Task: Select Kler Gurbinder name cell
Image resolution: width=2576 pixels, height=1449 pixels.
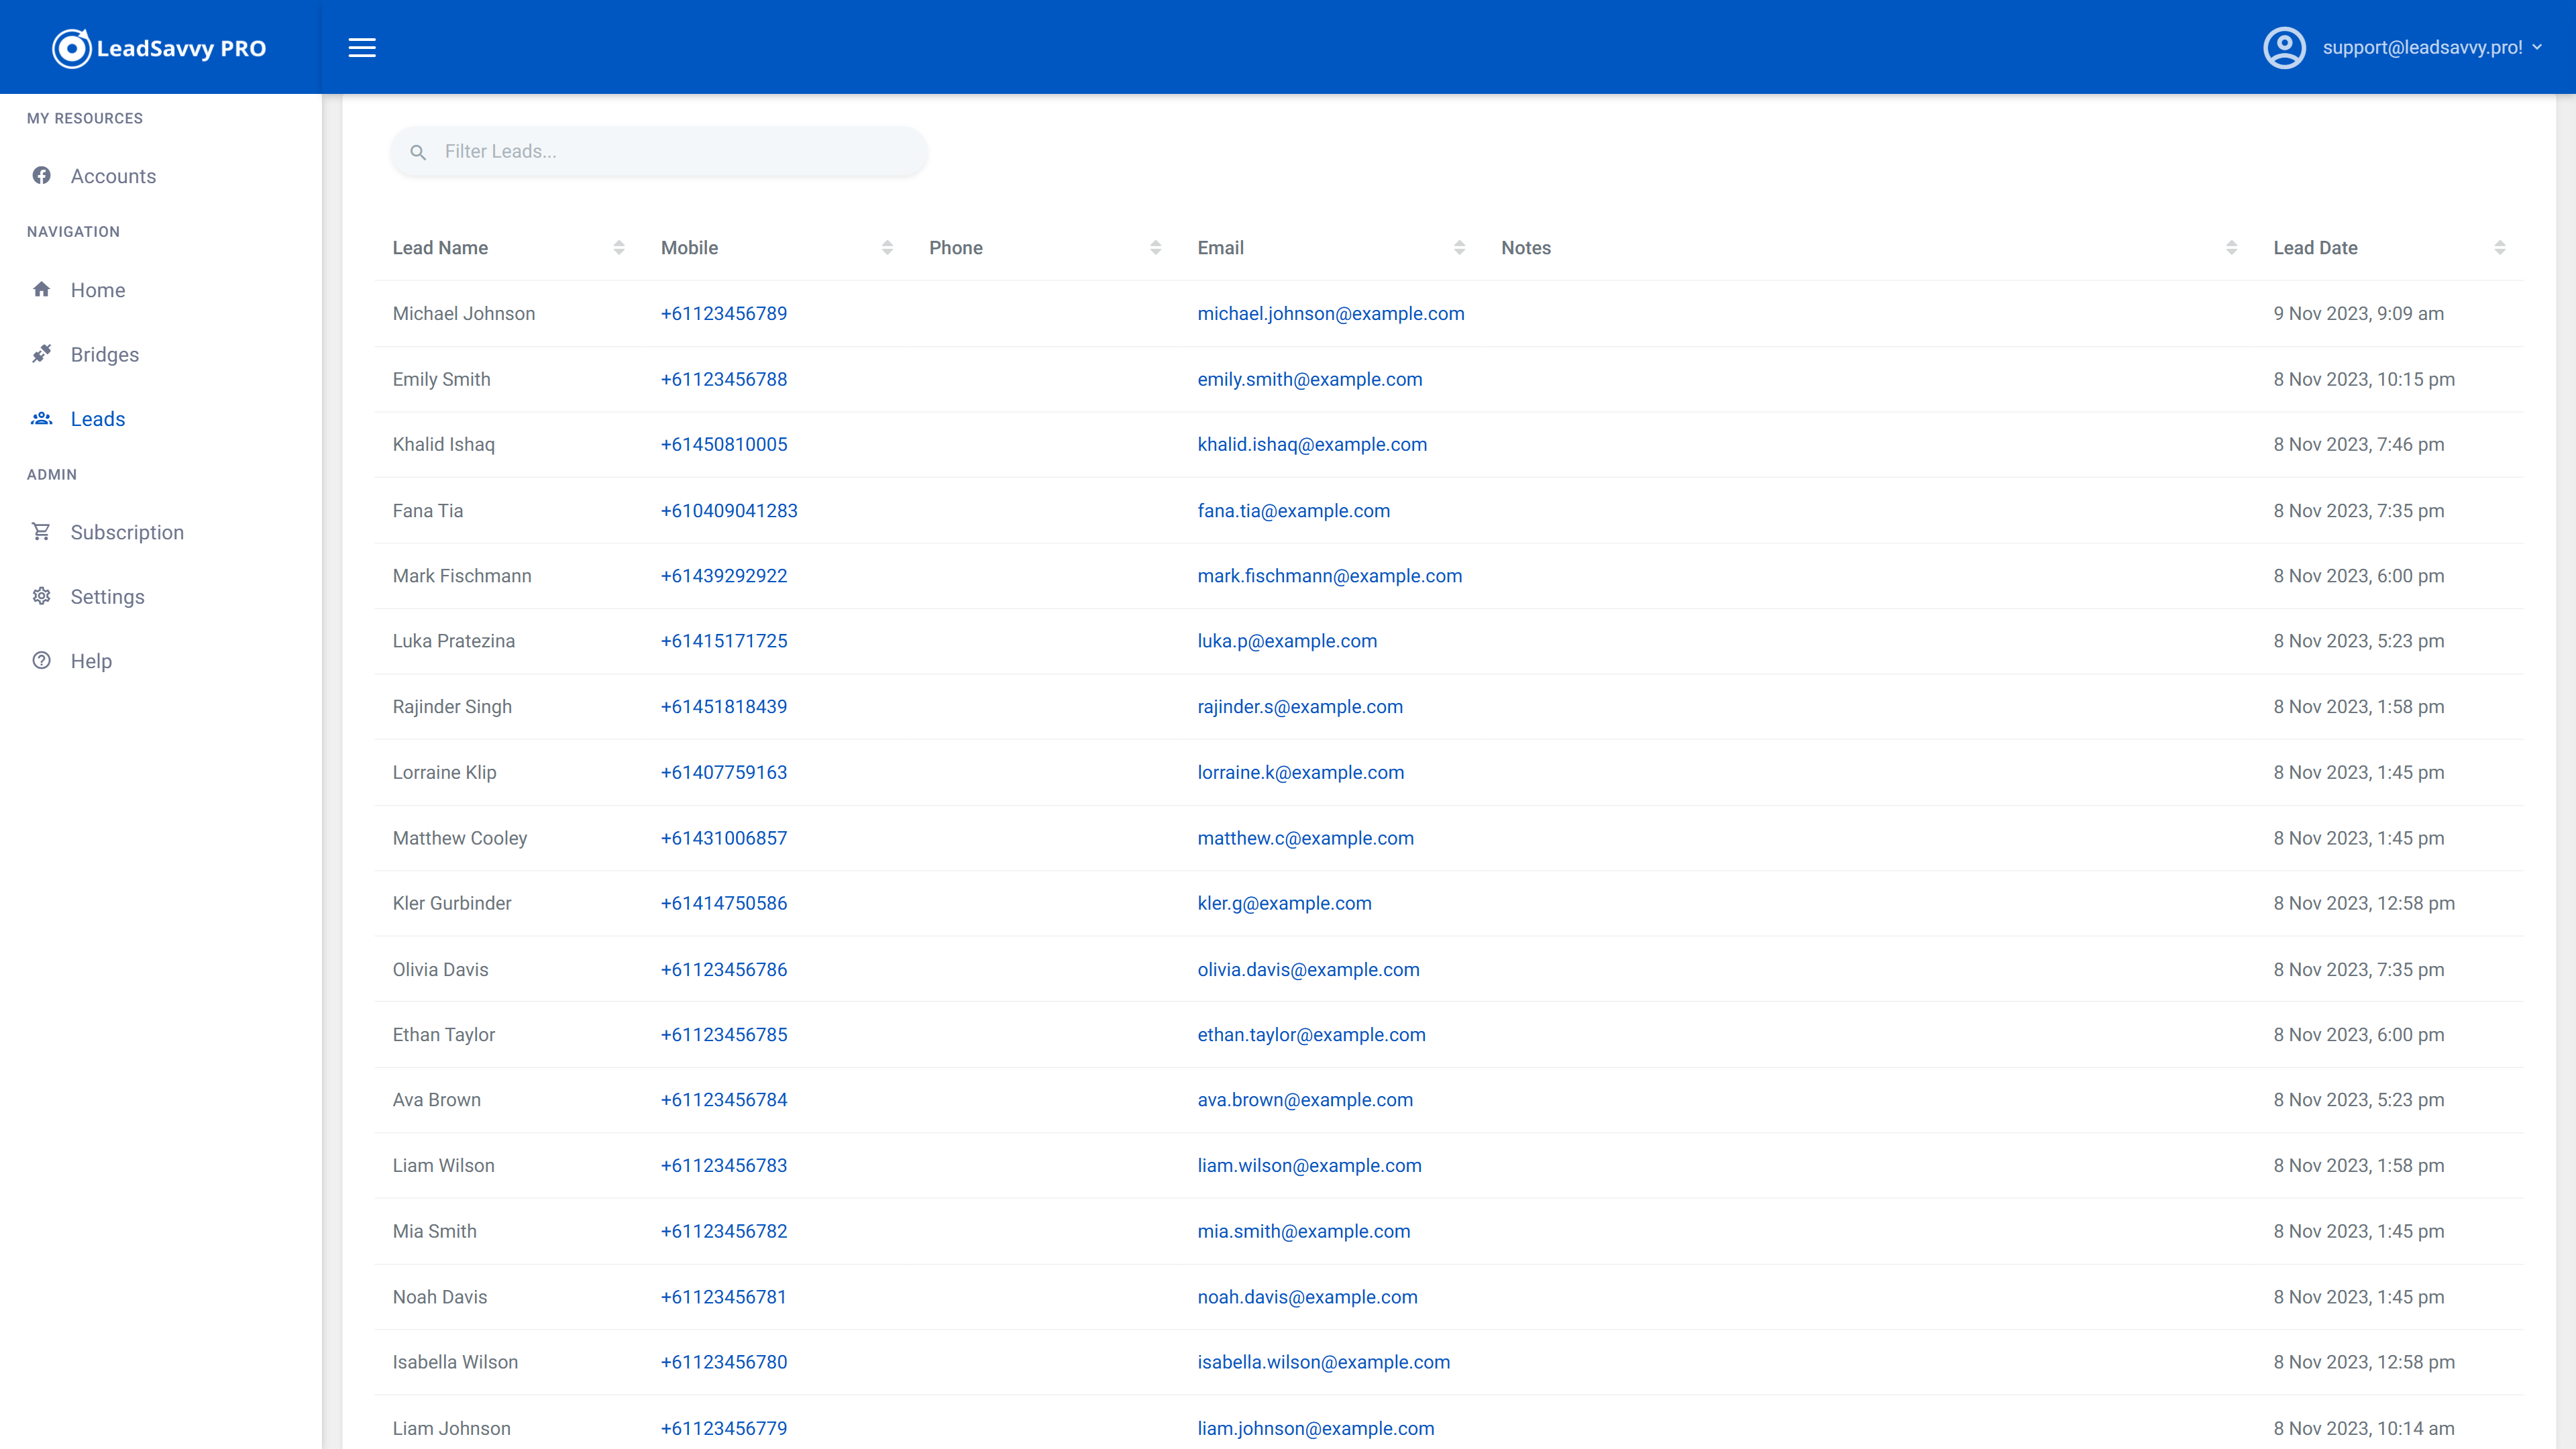Action: coord(452,904)
